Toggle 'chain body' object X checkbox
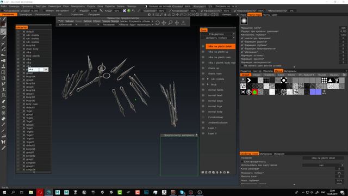 [x=24, y=49]
